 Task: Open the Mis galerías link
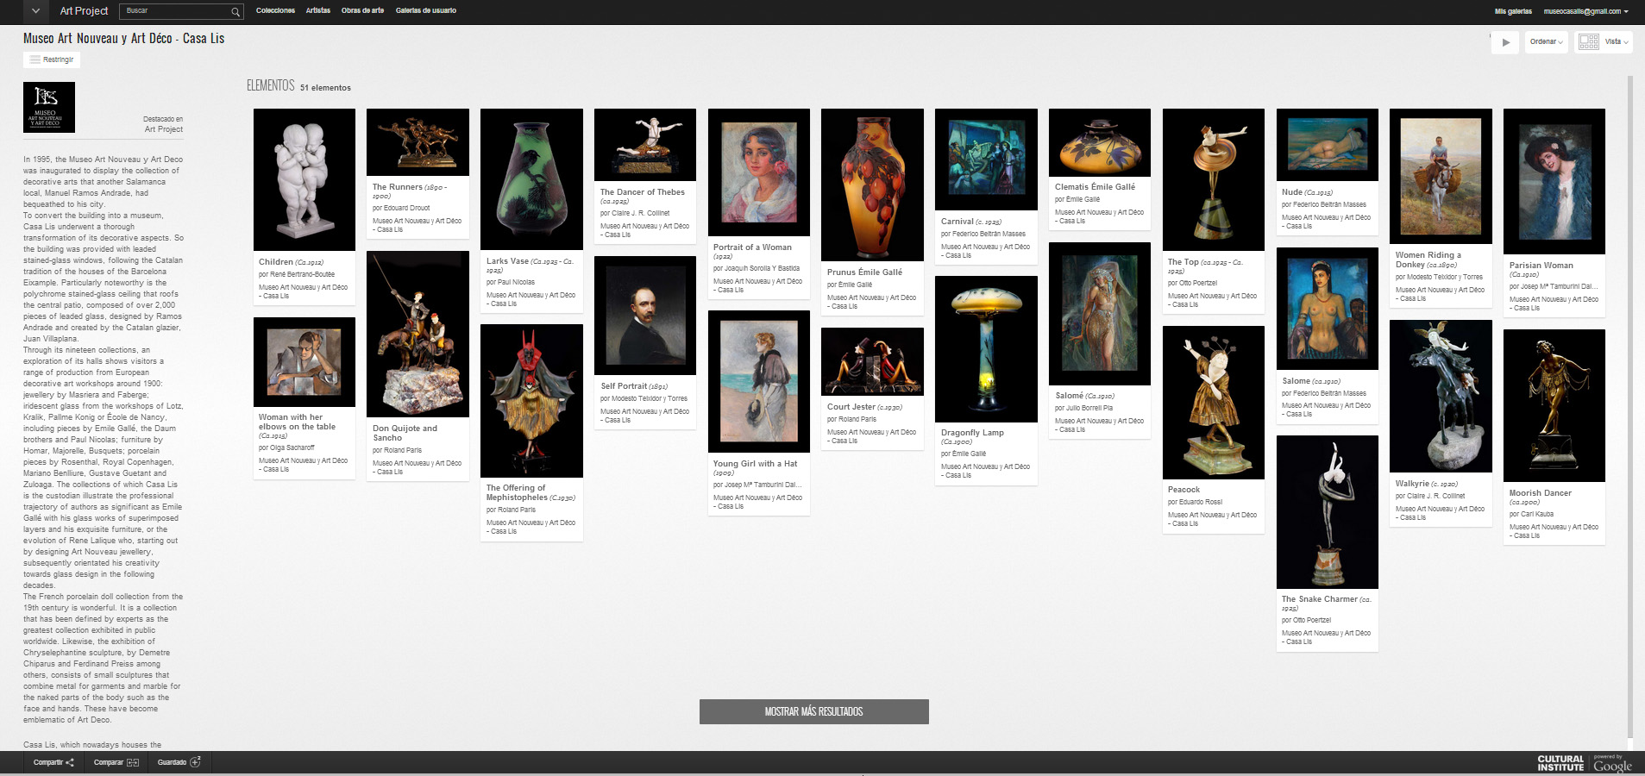tap(1513, 11)
